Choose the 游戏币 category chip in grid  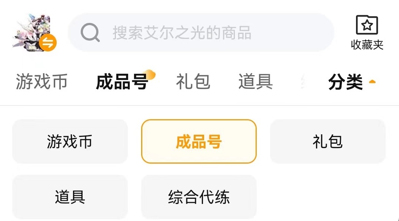click(70, 141)
